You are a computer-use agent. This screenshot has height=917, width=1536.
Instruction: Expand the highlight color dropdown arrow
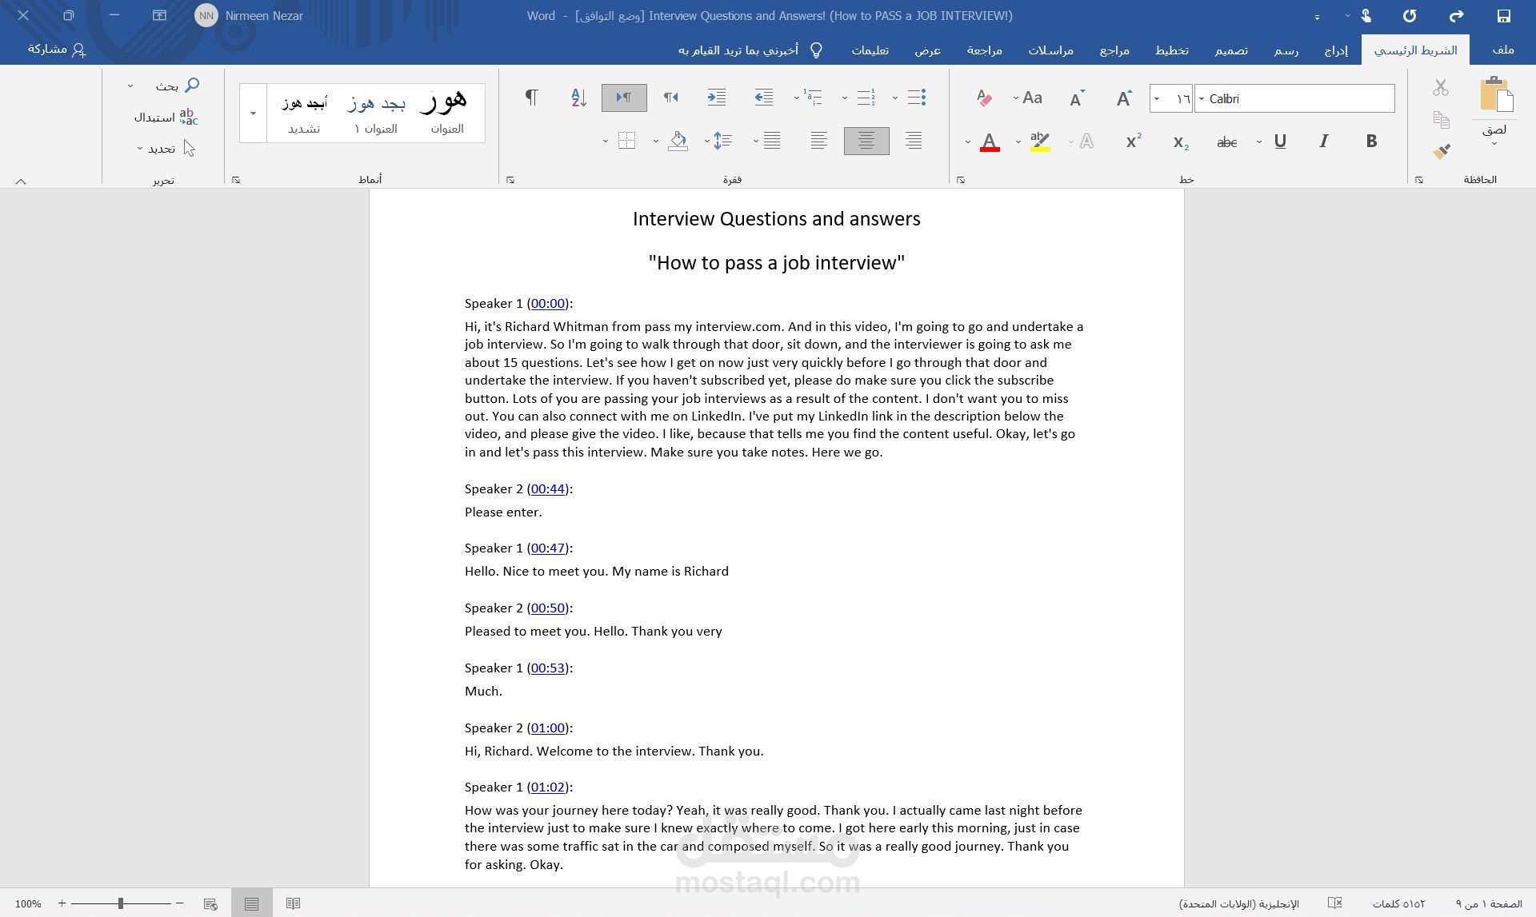1018,142
